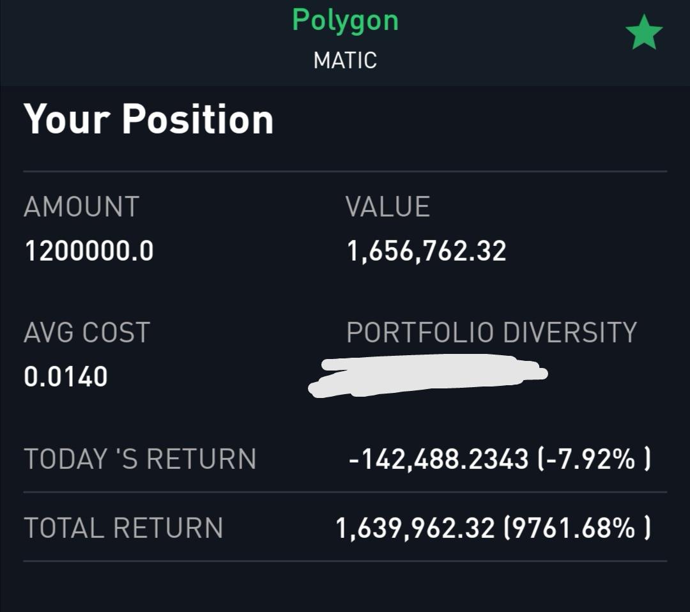
Task: Click the divider line under Your Position
Action: [x=345, y=171]
